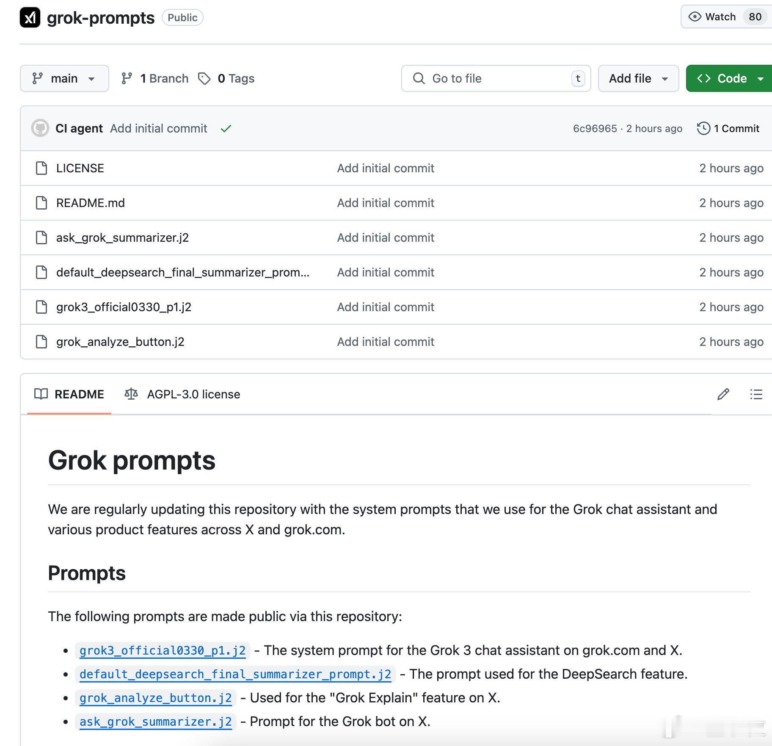Click file icon beside ask_grok_summarizer.j2

[x=41, y=238]
